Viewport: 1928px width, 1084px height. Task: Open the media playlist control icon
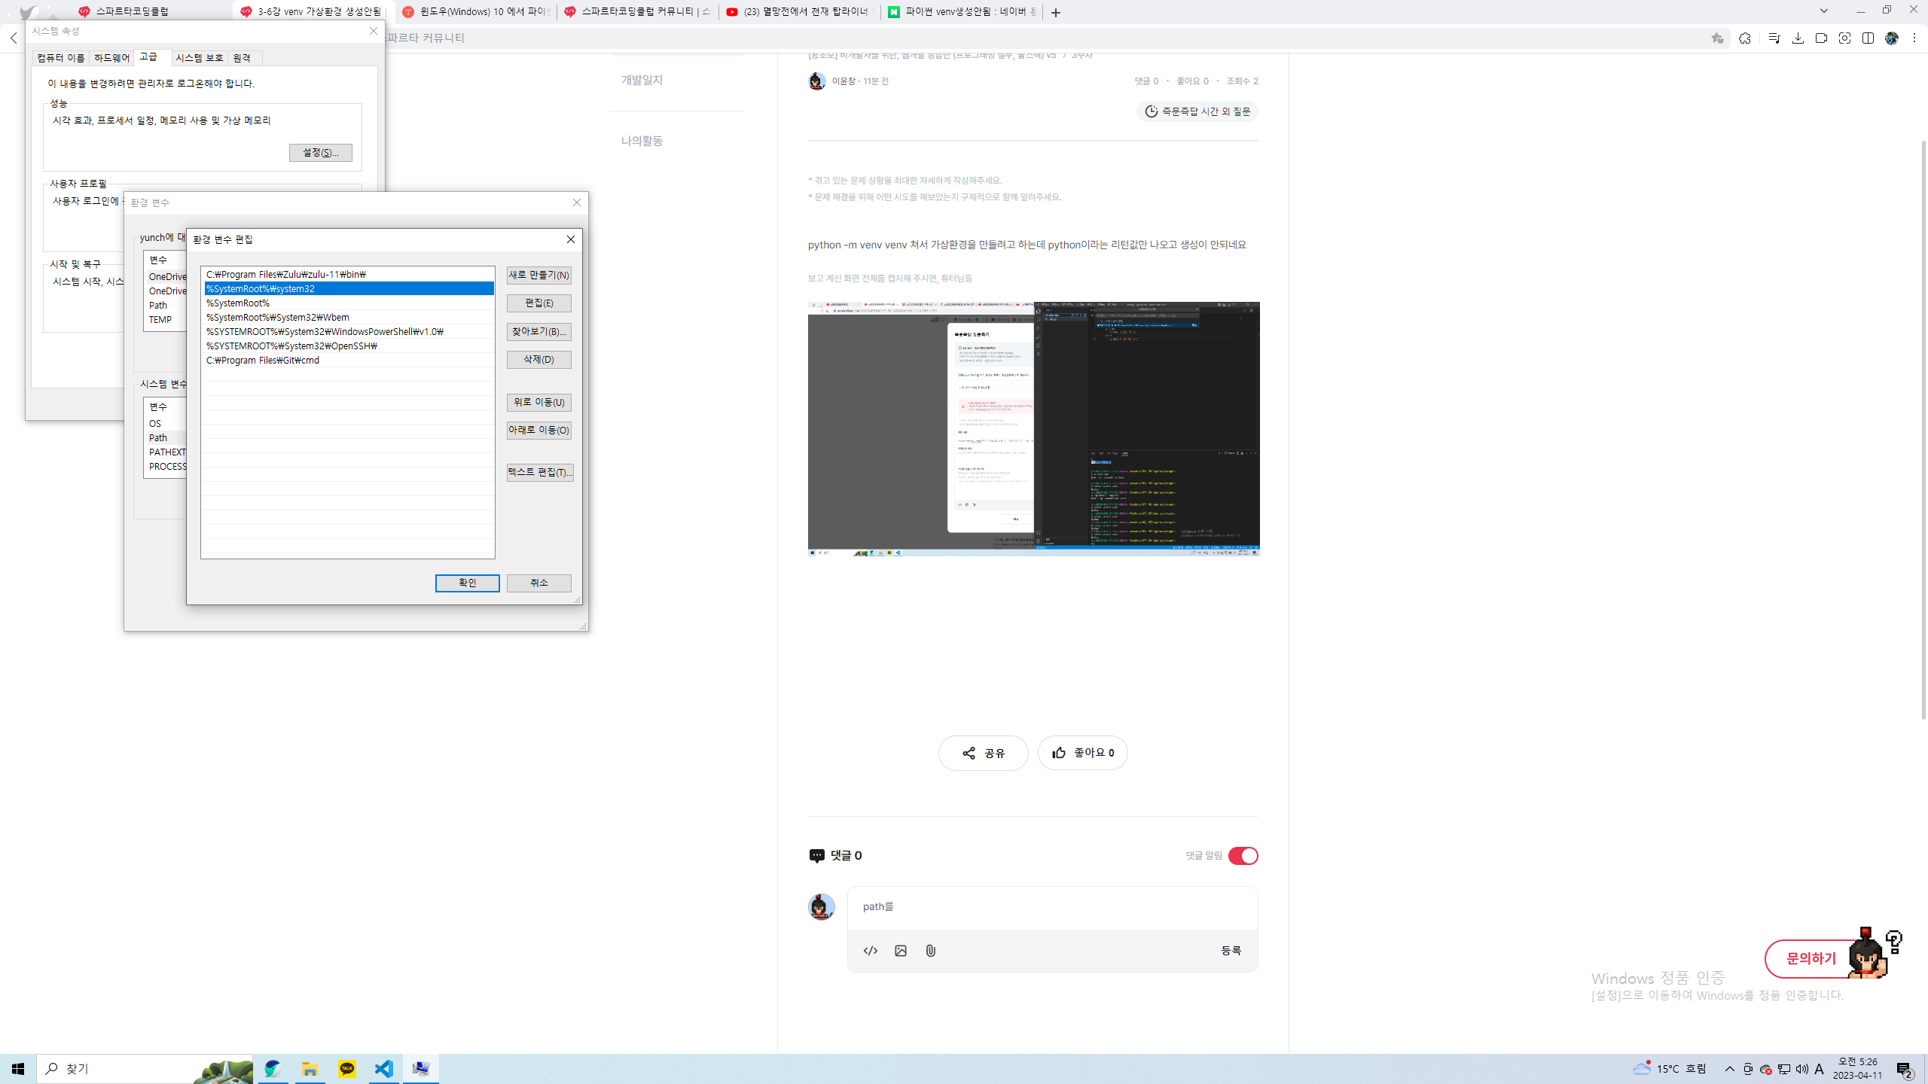[1774, 38]
